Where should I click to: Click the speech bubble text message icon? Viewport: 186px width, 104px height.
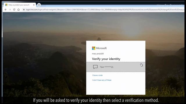coord(95,67)
